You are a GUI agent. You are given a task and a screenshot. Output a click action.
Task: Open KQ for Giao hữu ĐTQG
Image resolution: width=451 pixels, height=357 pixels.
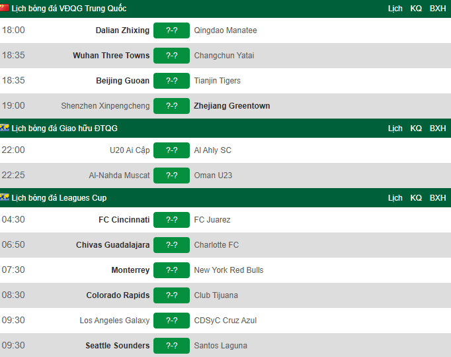coord(416,128)
